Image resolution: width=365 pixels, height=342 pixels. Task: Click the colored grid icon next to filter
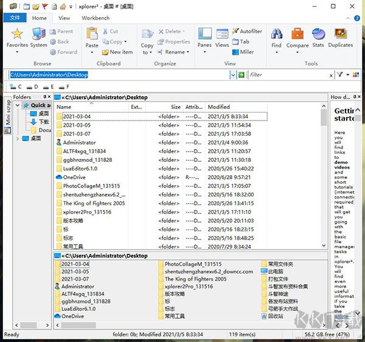click(x=356, y=75)
